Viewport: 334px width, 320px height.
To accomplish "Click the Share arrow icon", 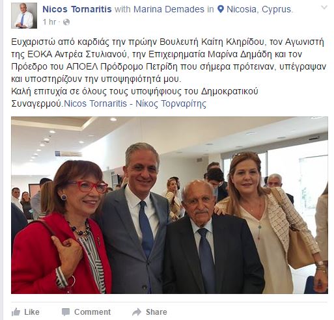I will (137, 312).
